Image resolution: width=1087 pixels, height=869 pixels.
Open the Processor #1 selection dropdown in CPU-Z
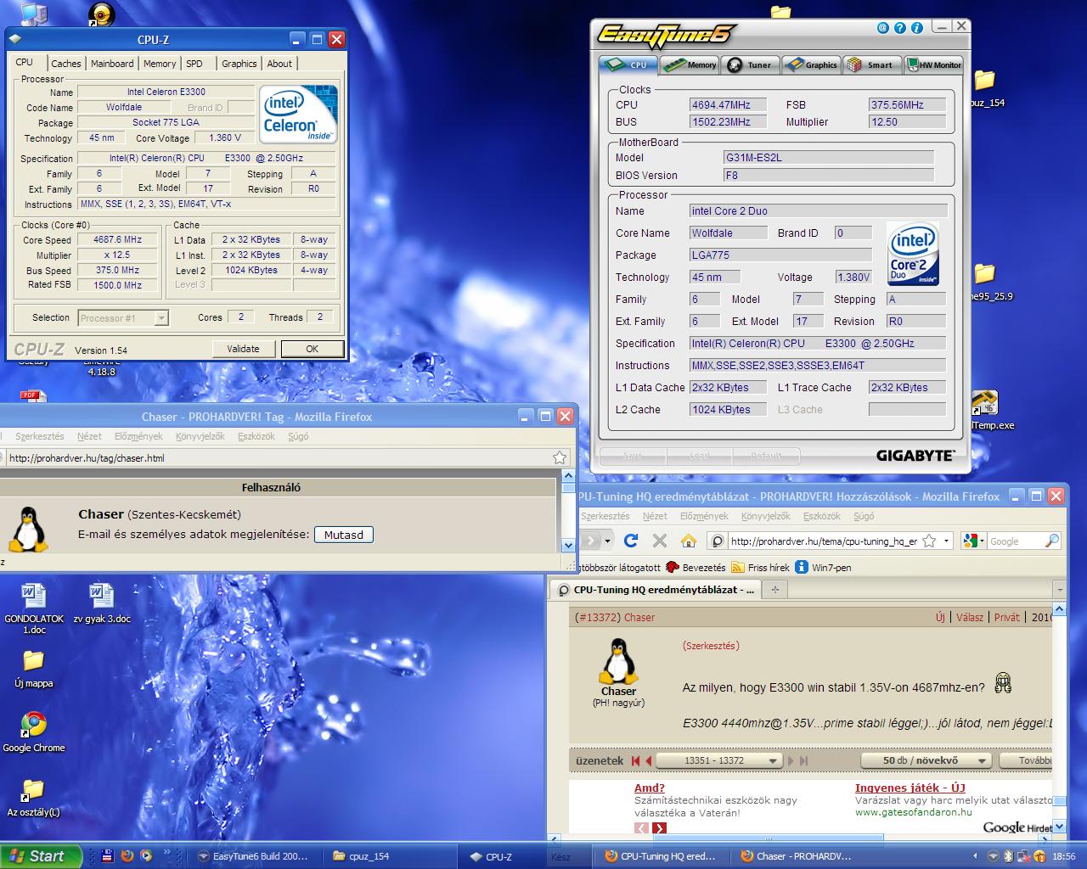point(161,318)
